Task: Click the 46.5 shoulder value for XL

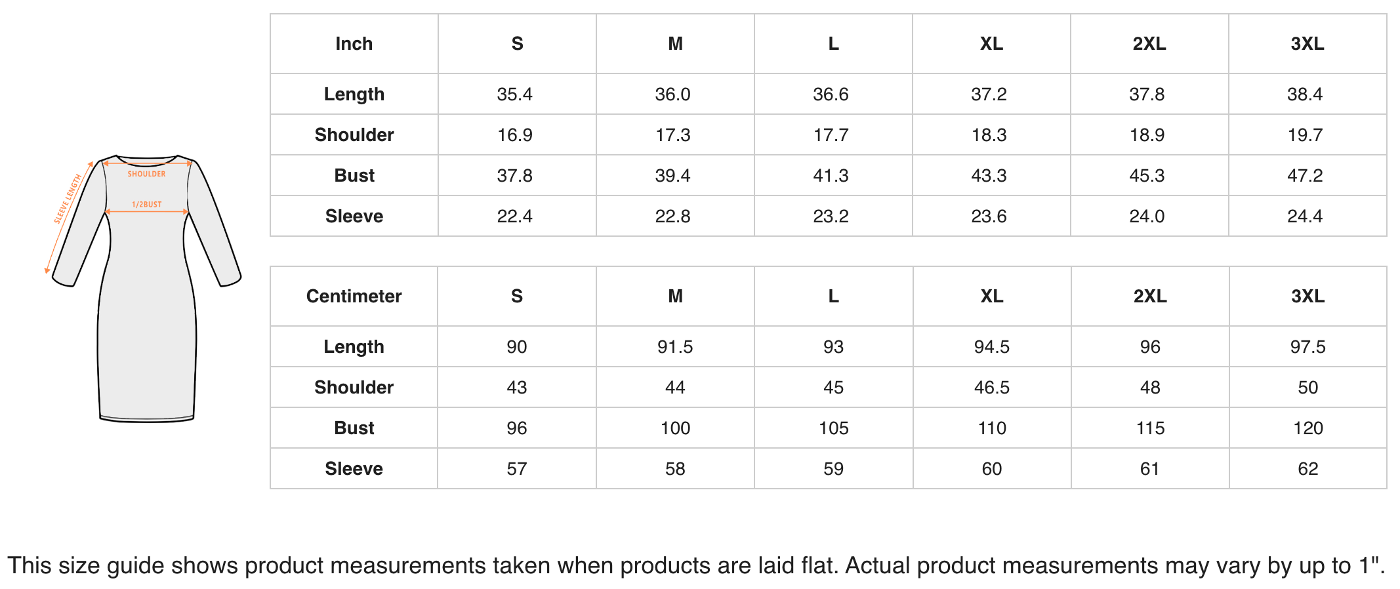Action: [992, 388]
